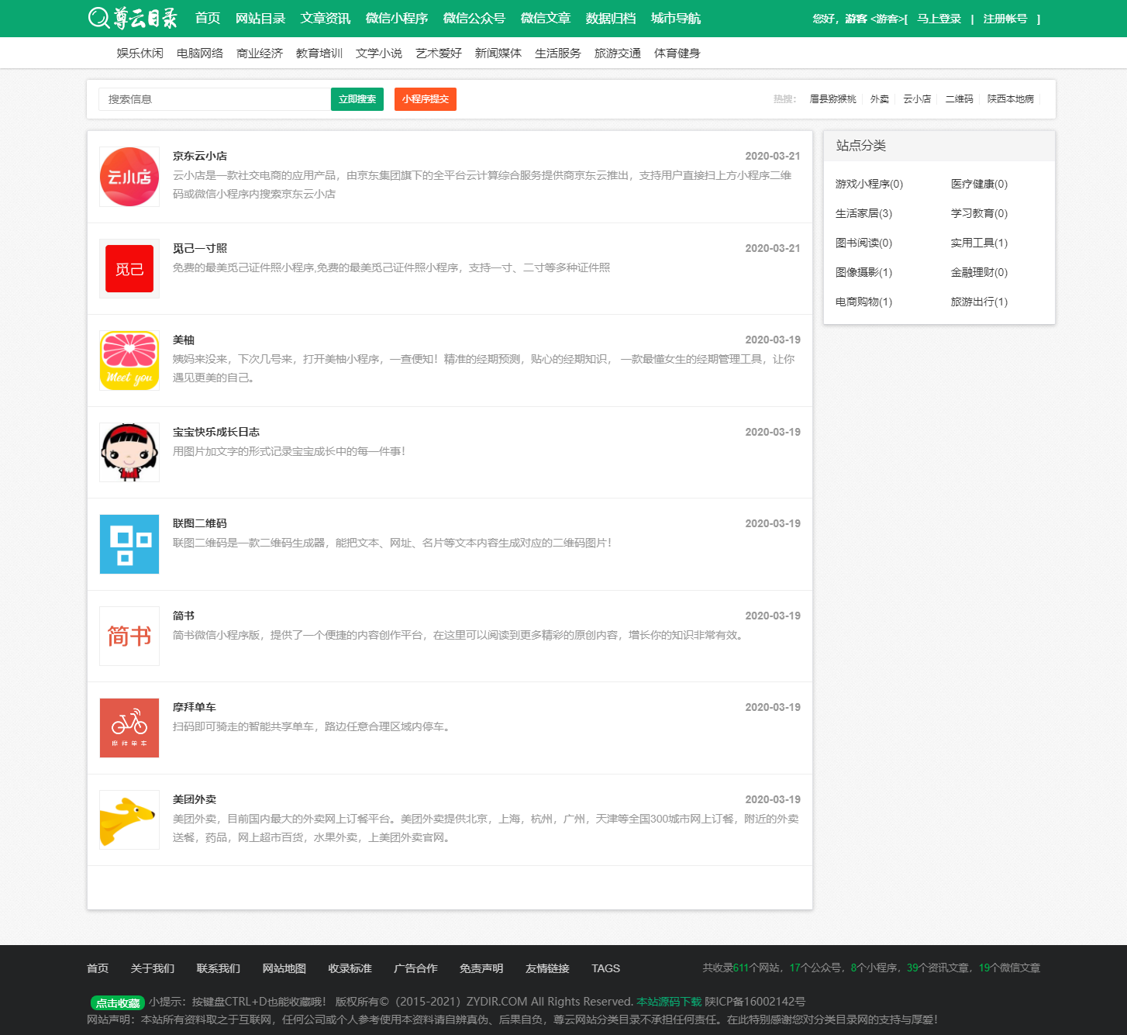Screen dimensions: 1127x1035
Task: Open the 京东云小店 title link
Action: [x=200, y=156]
